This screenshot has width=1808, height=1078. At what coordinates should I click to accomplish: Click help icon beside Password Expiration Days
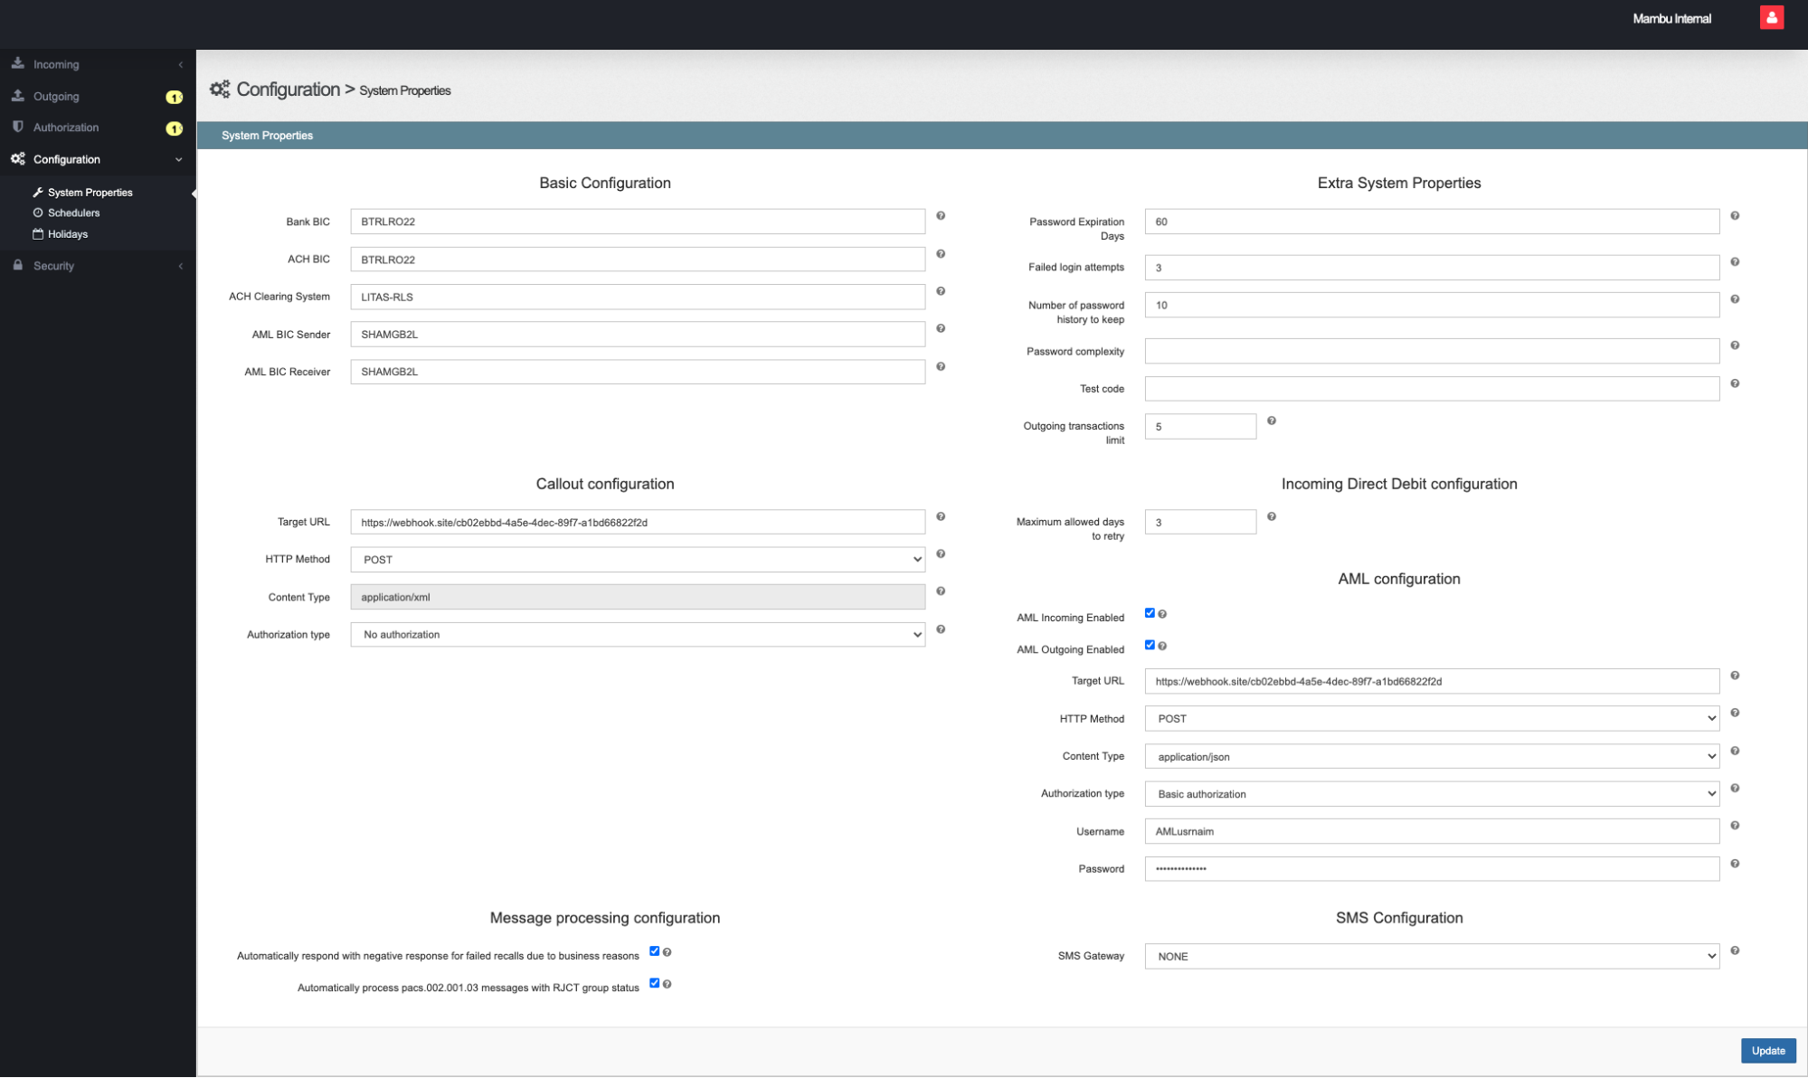1735,216
